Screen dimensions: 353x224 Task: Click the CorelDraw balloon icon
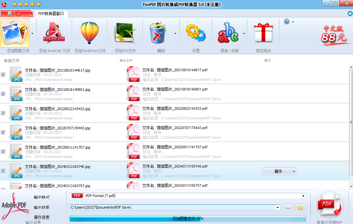89,33
